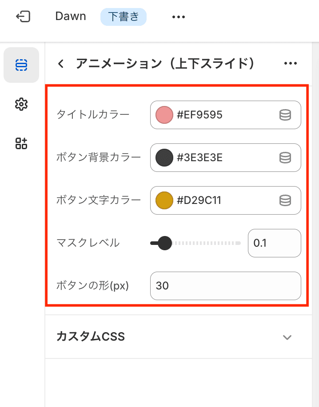Open the Apps grid icon in the sidebar
Image resolution: width=319 pixels, height=407 pixels.
[x=21, y=143]
